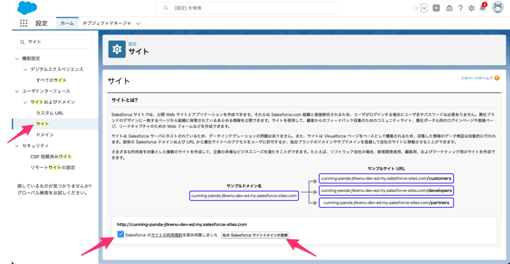Image resolution: width=510 pixels, height=264 pixels.
Task: Open the App Launcher grid icon
Action: pyautogui.click(x=24, y=23)
